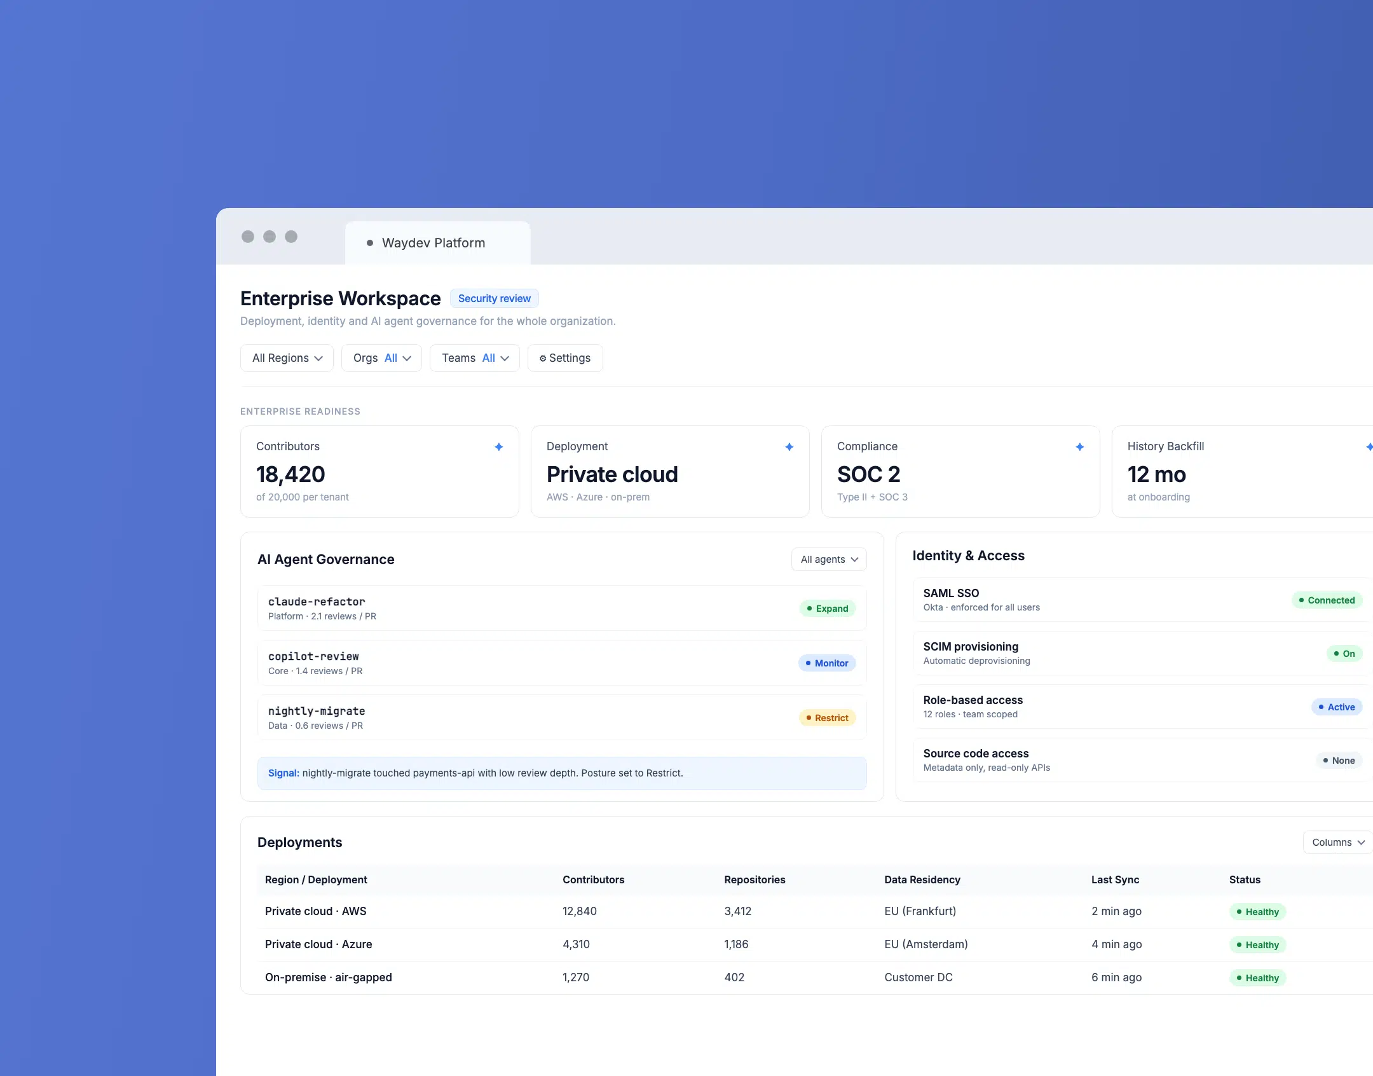This screenshot has height=1076, width=1373.
Task: Click the Expand badge for claude-refactor
Action: coord(828,609)
